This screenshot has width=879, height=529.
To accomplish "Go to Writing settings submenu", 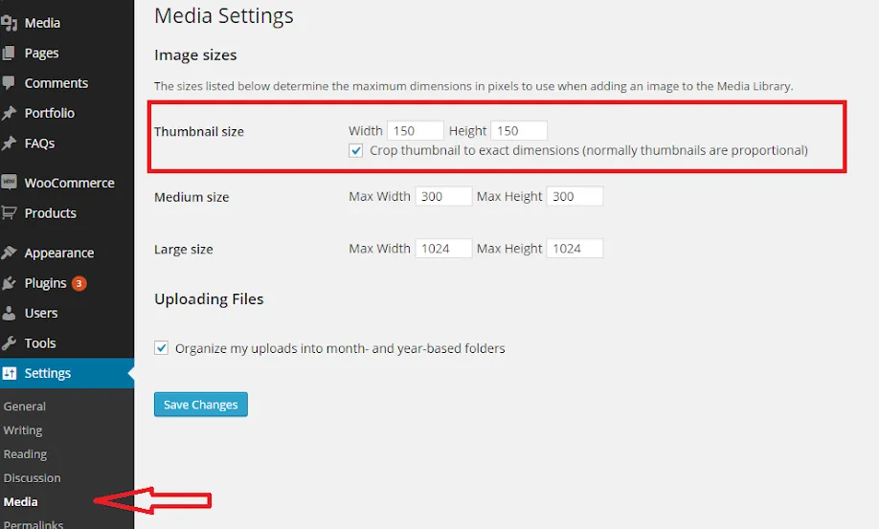I will coord(23,430).
